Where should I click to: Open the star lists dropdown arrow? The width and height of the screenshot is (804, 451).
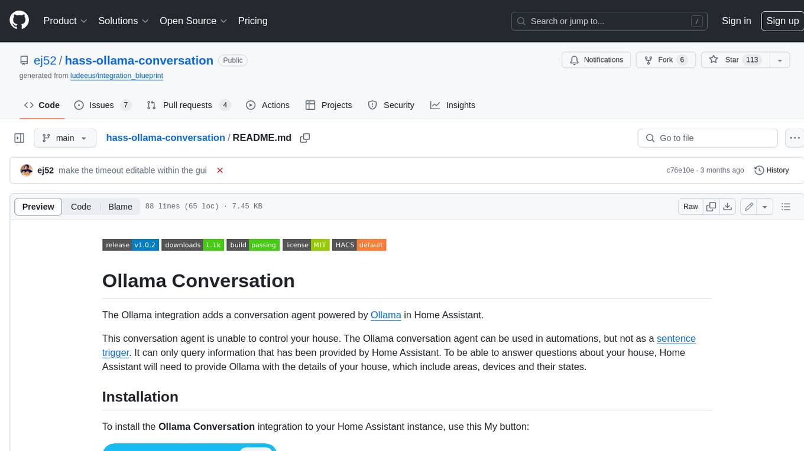(780, 60)
